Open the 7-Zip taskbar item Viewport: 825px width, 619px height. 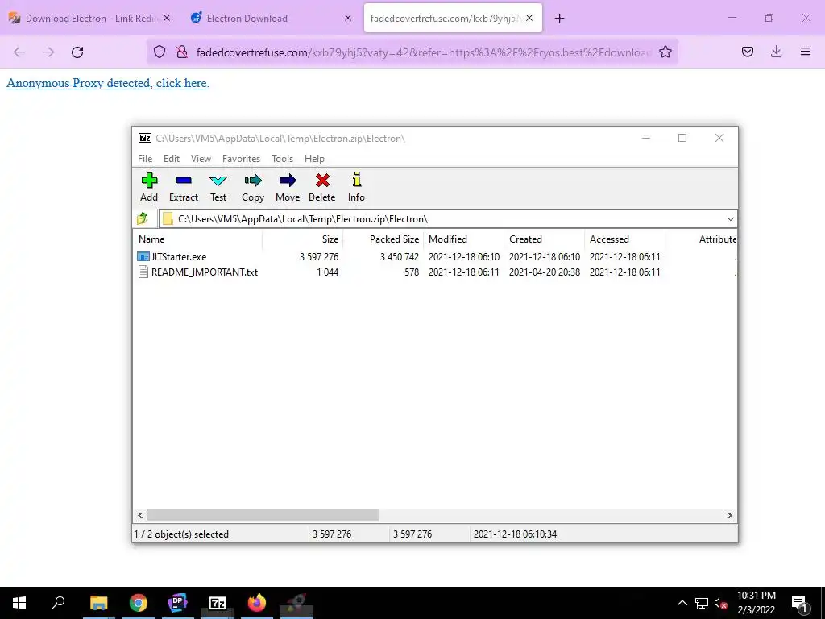pos(218,603)
